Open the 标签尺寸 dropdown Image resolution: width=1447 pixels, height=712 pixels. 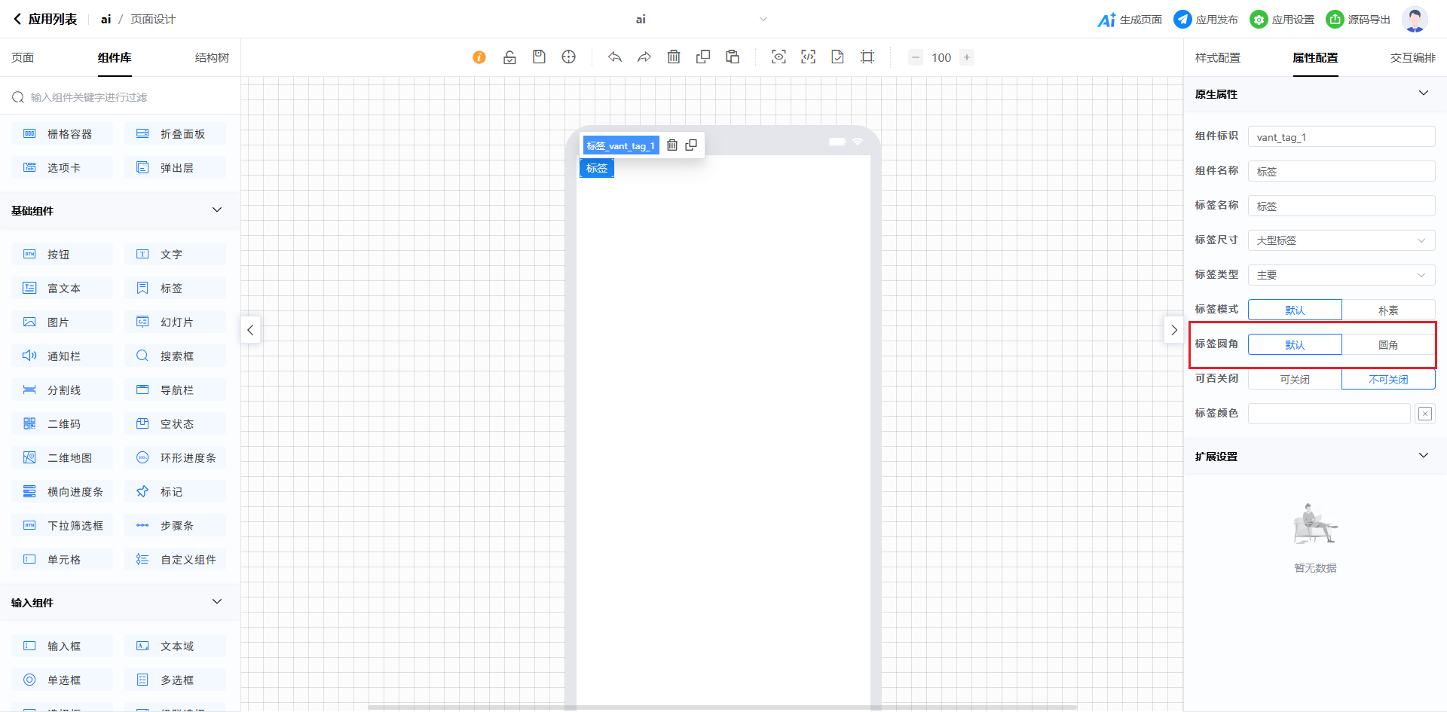coord(1341,241)
